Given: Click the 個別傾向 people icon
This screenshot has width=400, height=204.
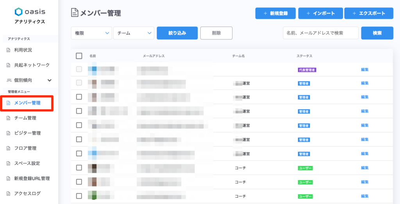Looking at the screenshot, I should (9, 80).
